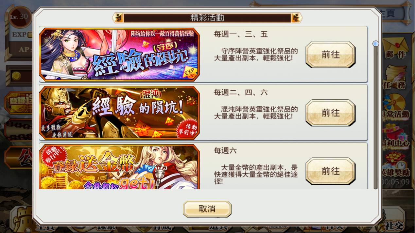Click 前往 button for 混沌 experience event
The width and height of the screenshot is (415, 233).
pos(330,113)
